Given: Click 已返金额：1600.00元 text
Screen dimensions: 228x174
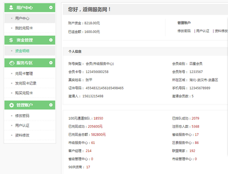Looking at the screenshot, I should click(84, 32).
